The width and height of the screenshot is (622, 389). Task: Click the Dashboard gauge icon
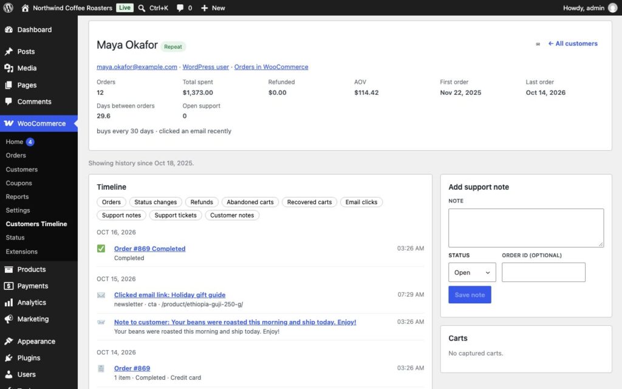[x=9, y=30]
